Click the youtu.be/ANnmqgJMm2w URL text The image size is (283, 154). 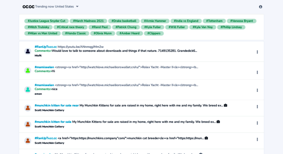pos(81,47)
